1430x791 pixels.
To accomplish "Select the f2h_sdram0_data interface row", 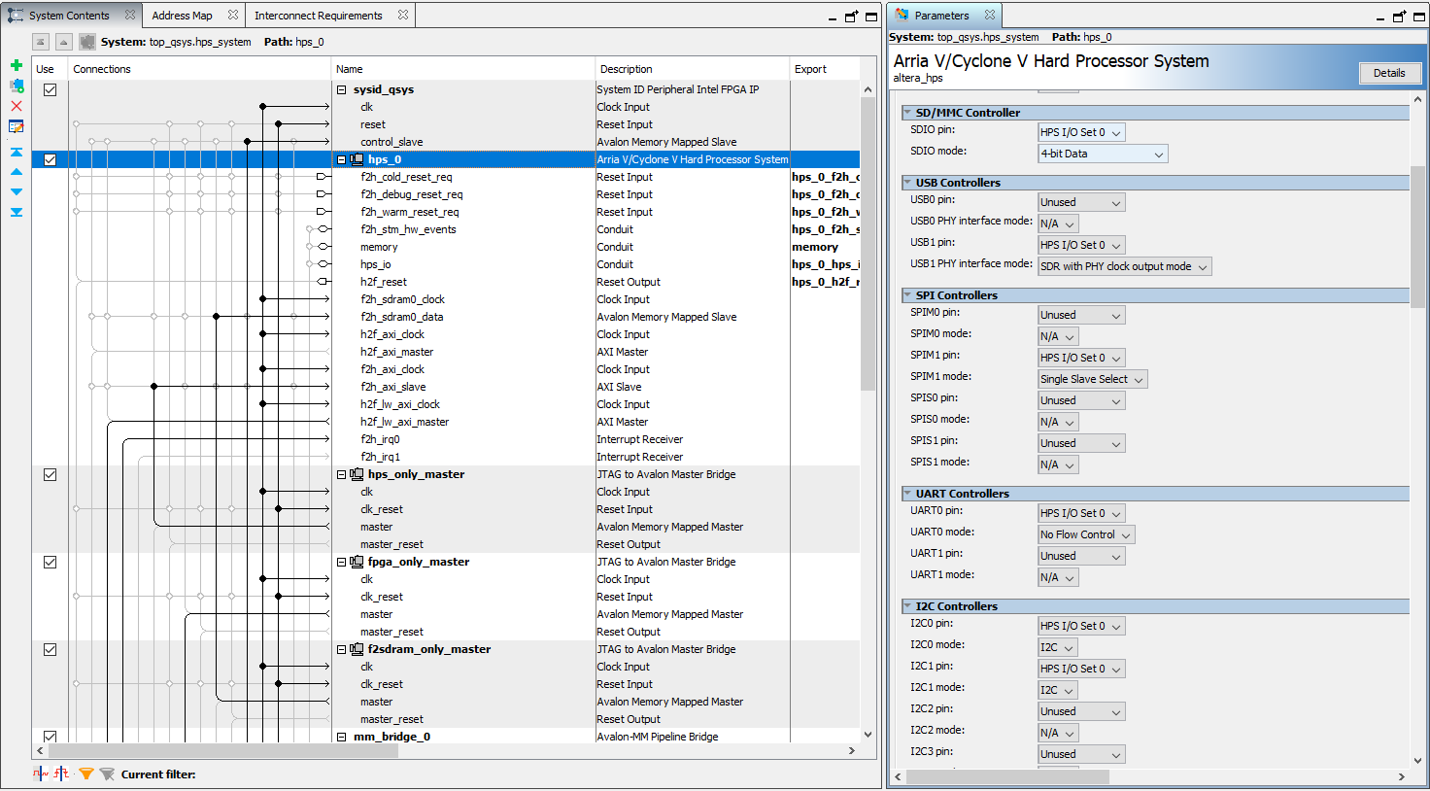I will click(401, 317).
